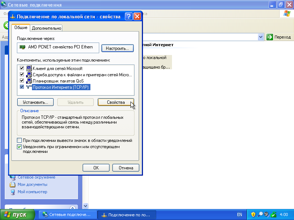Click the AMD PCNET network adapter icon

tap(22, 47)
